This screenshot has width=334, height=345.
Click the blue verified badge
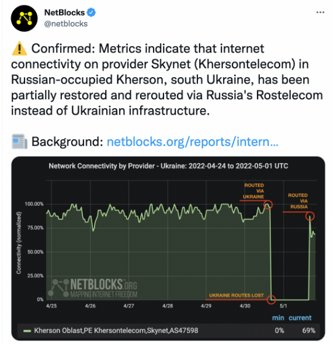click(91, 12)
